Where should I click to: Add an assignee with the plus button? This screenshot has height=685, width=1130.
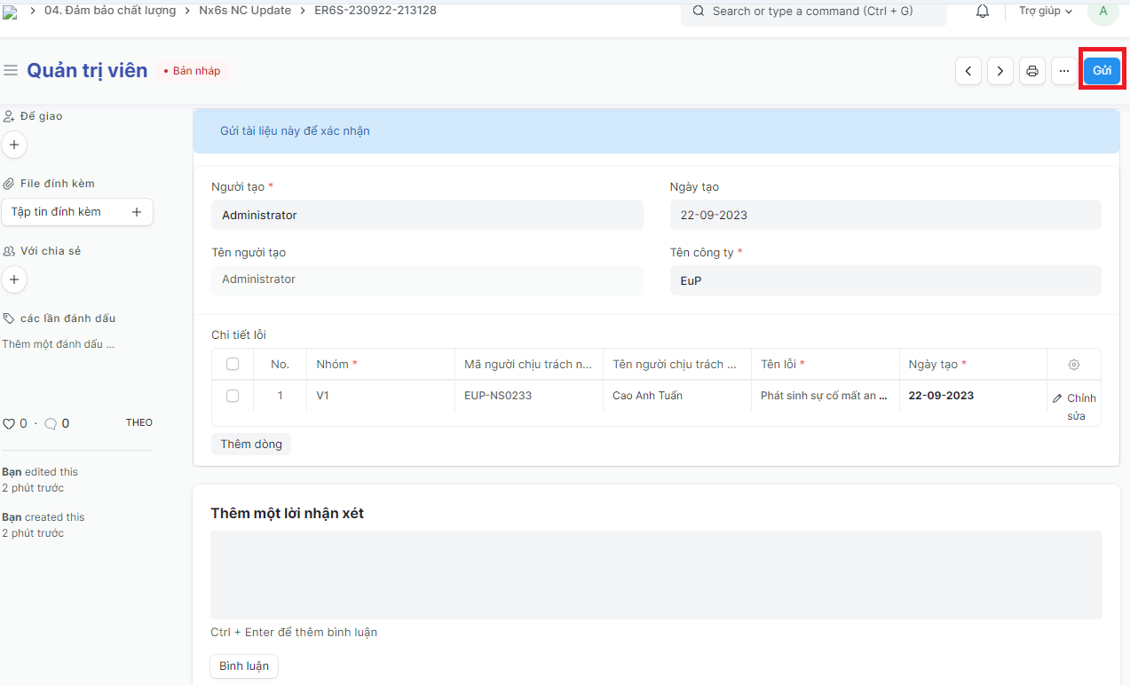click(x=14, y=145)
